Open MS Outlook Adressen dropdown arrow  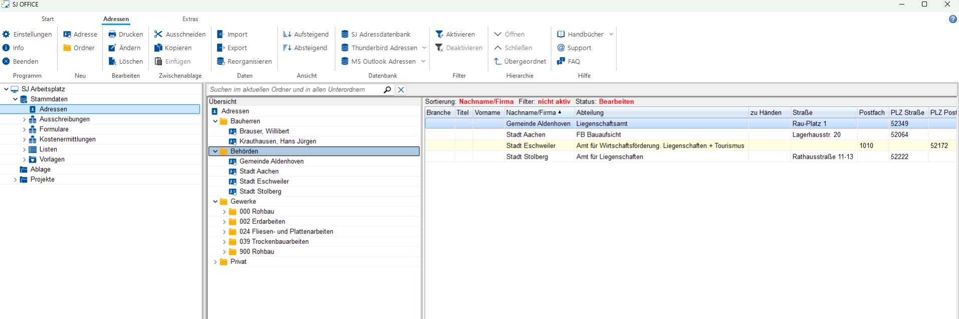click(x=423, y=61)
